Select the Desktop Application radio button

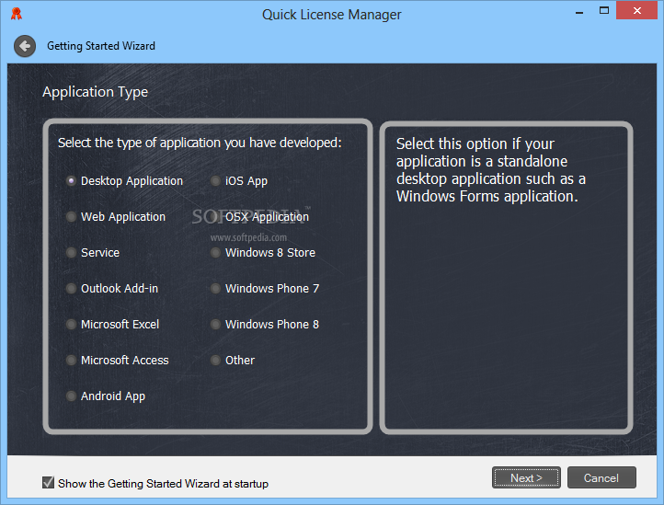click(71, 181)
